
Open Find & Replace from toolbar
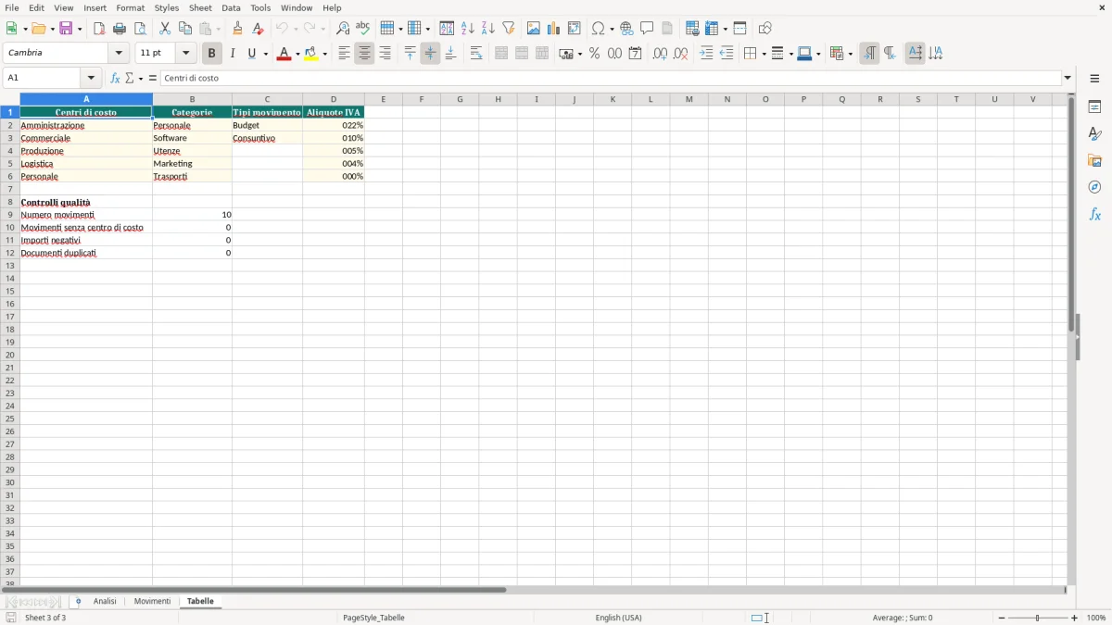click(x=343, y=29)
